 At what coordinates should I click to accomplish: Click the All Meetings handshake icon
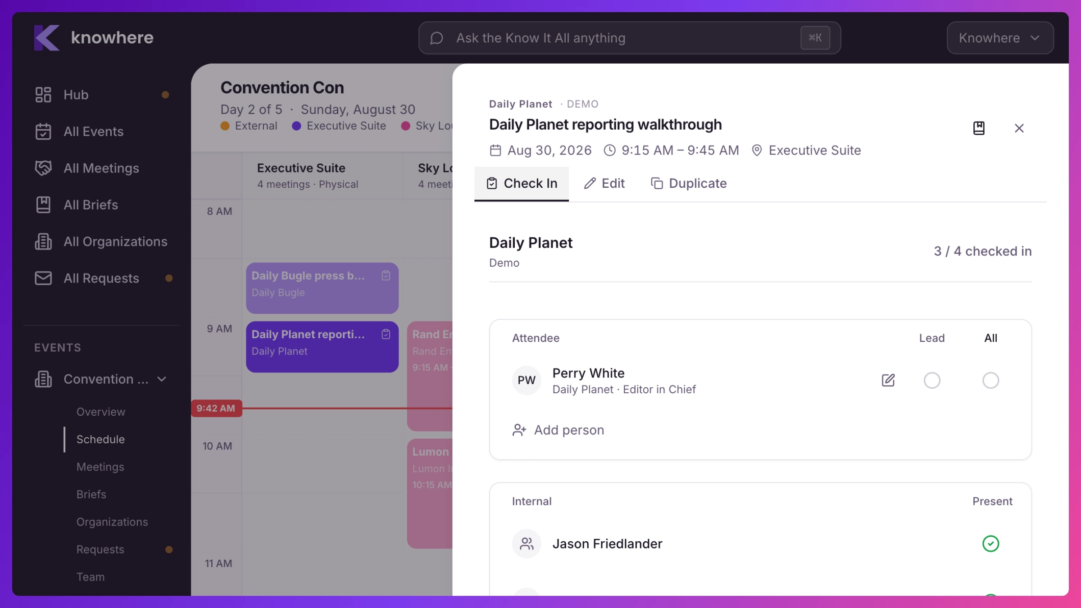coord(43,168)
